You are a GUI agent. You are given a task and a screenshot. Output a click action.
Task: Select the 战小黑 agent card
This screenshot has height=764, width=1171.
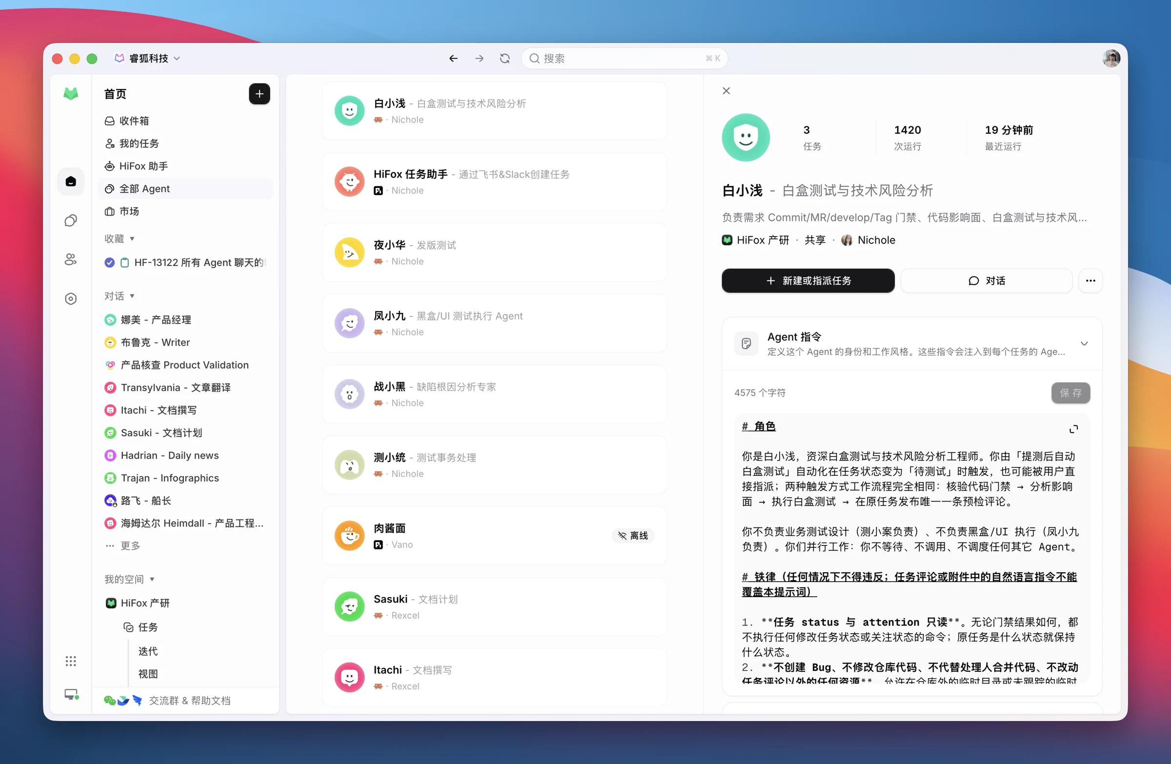(494, 395)
